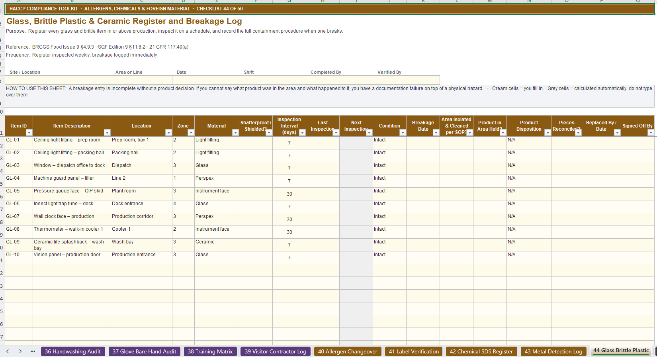657x357 pixels.
Task: Click the Verified By entry cell
Action: pos(406,80)
